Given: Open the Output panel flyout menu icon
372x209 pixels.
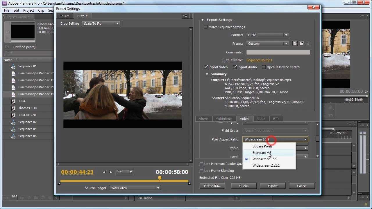Looking at the screenshot, I should click(x=185, y=16).
